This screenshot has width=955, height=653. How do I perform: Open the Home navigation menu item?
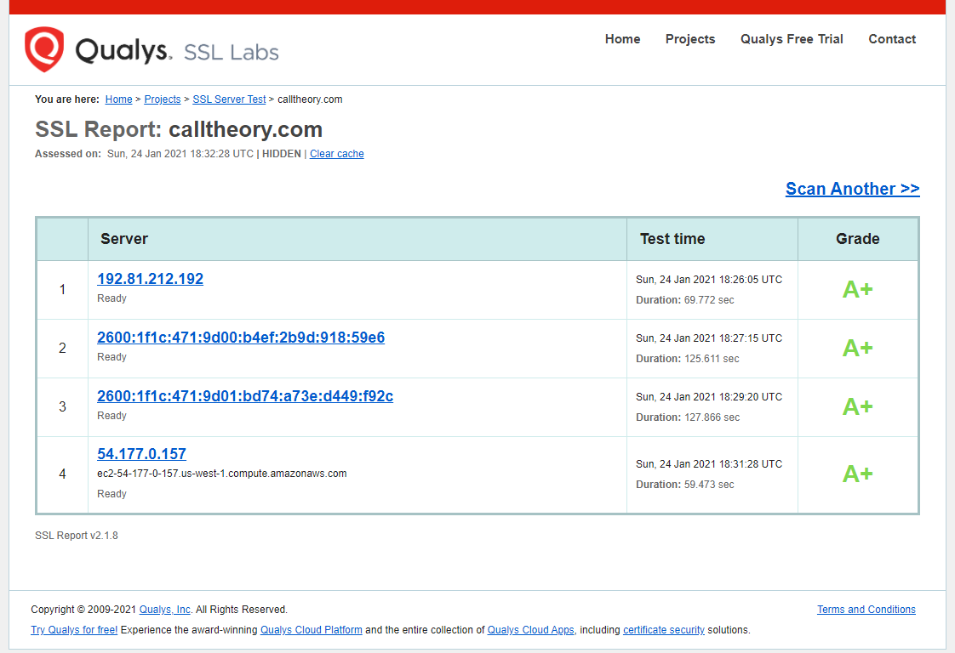pos(622,39)
